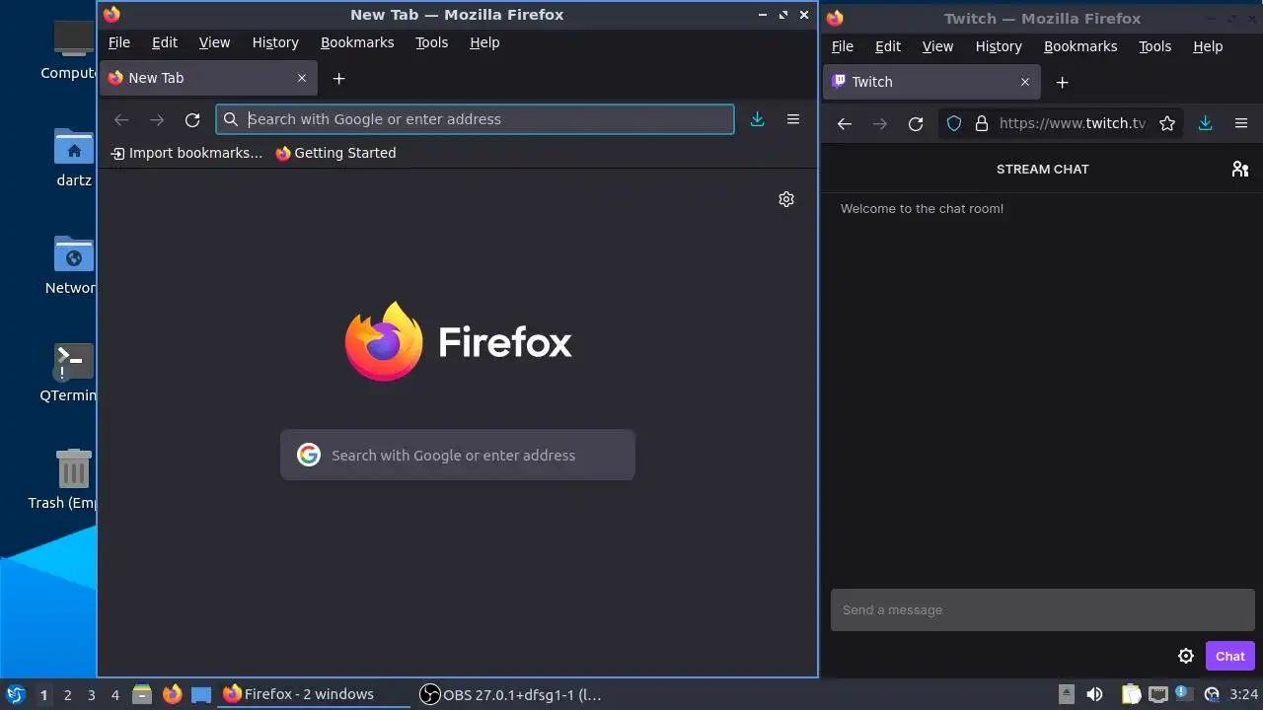Close the New Tab tab
This screenshot has height=710, width=1263.
click(x=302, y=78)
